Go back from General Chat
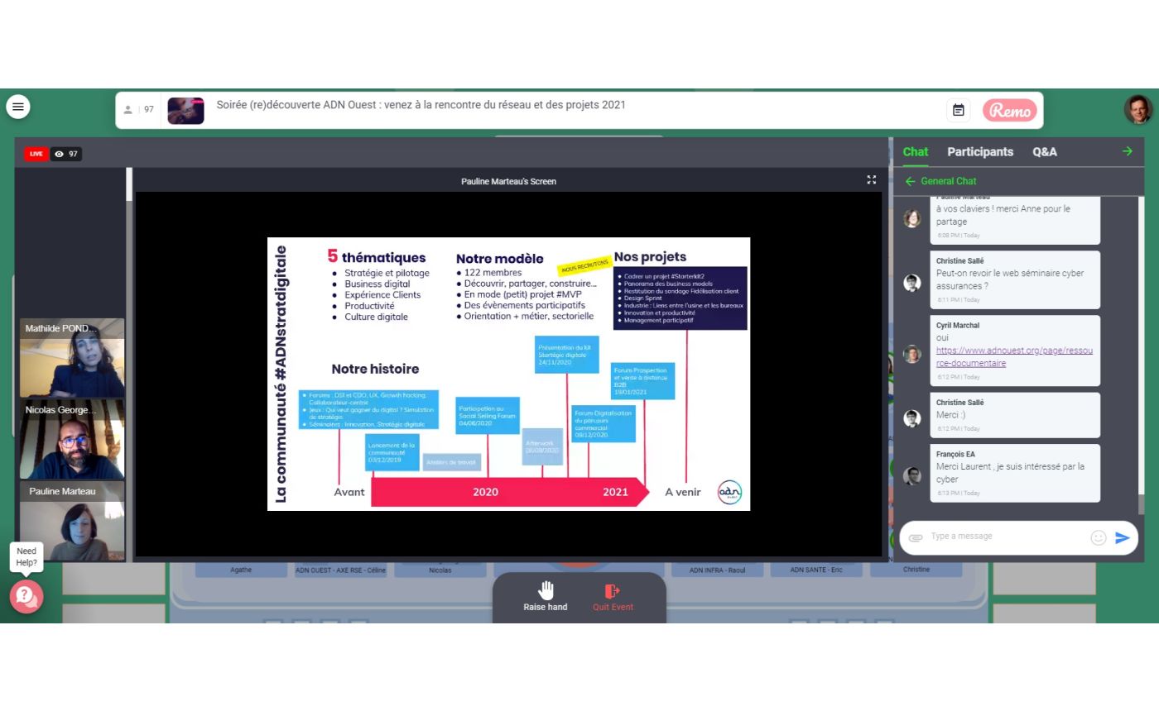1159x711 pixels. 910,181
